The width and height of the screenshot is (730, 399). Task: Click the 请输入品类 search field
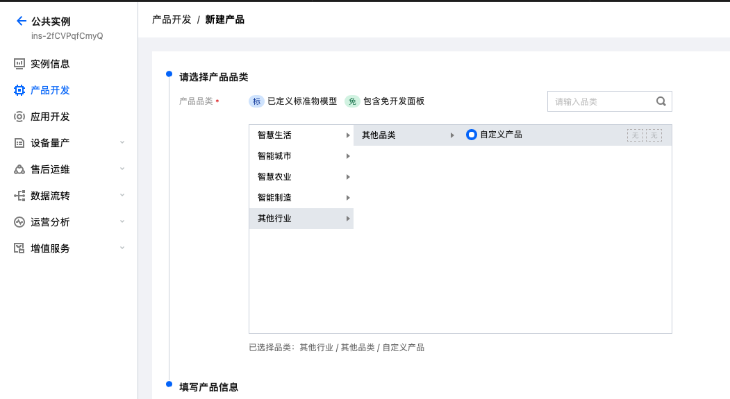pyautogui.click(x=601, y=101)
